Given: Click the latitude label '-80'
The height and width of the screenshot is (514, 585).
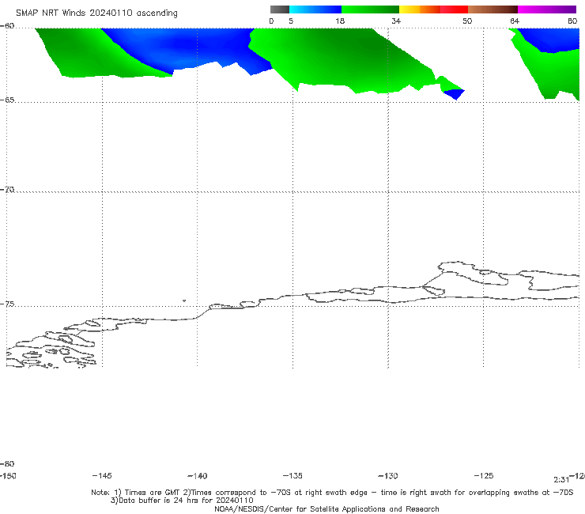Looking at the screenshot, I should pos(7,463).
